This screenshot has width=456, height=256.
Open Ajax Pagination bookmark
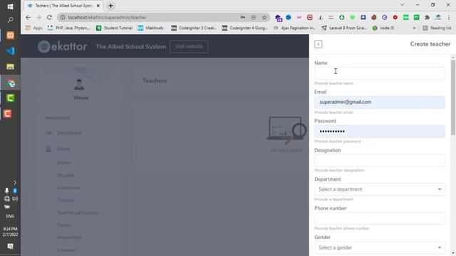click(x=294, y=28)
